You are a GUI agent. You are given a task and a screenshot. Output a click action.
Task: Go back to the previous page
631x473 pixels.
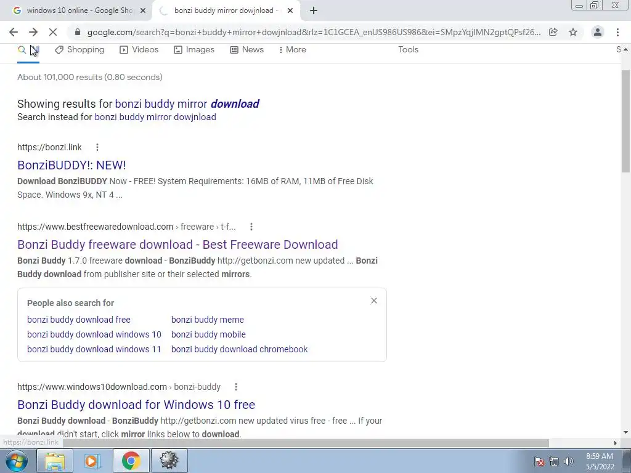(x=14, y=32)
